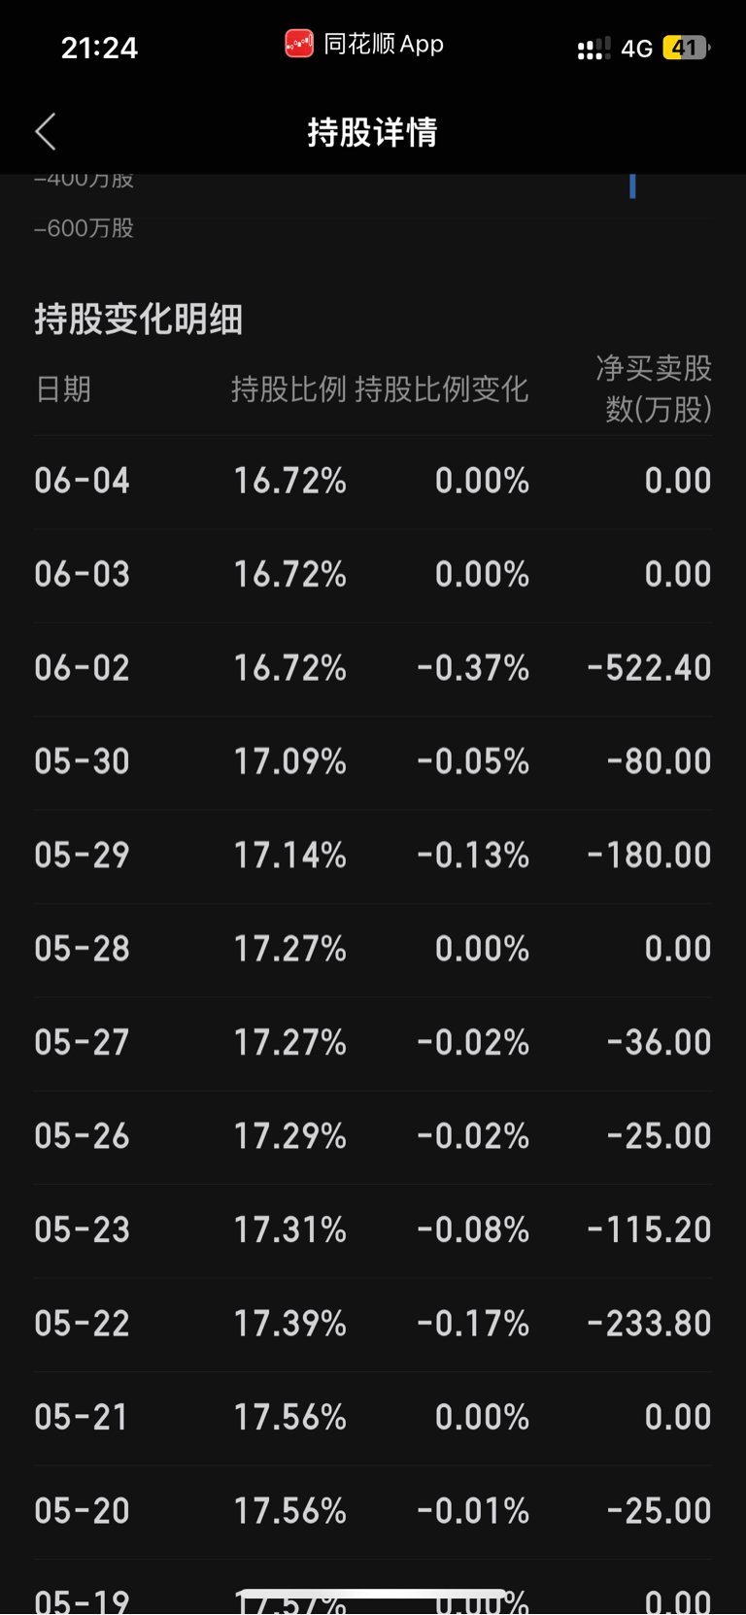Tap the 持股变化明细 section heading

tap(139, 319)
